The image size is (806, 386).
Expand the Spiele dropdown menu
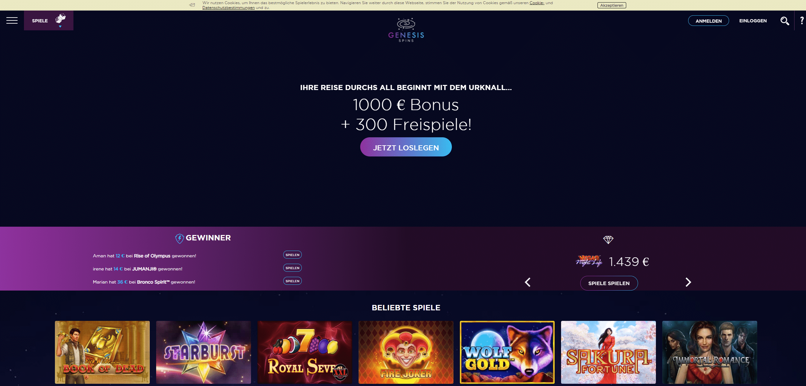coord(49,20)
